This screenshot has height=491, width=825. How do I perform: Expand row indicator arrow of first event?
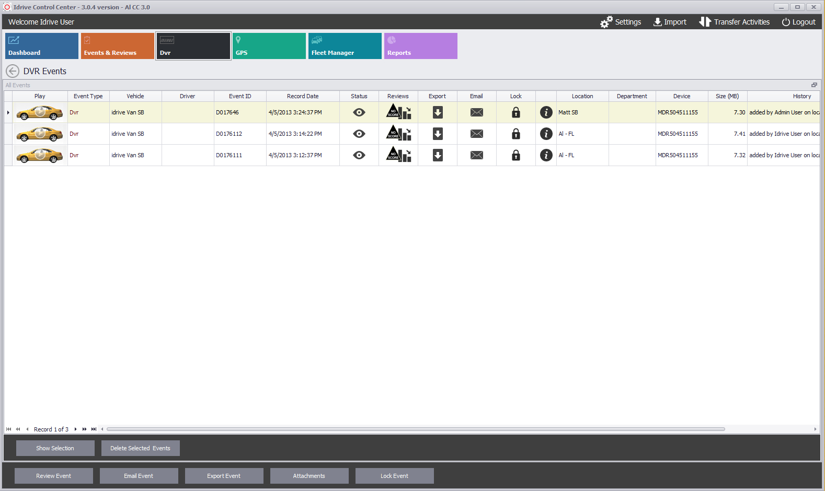[x=8, y=112]
